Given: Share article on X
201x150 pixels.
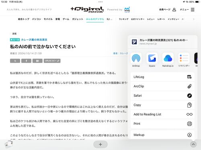Looking at the screenshot, I should point(15,61).
